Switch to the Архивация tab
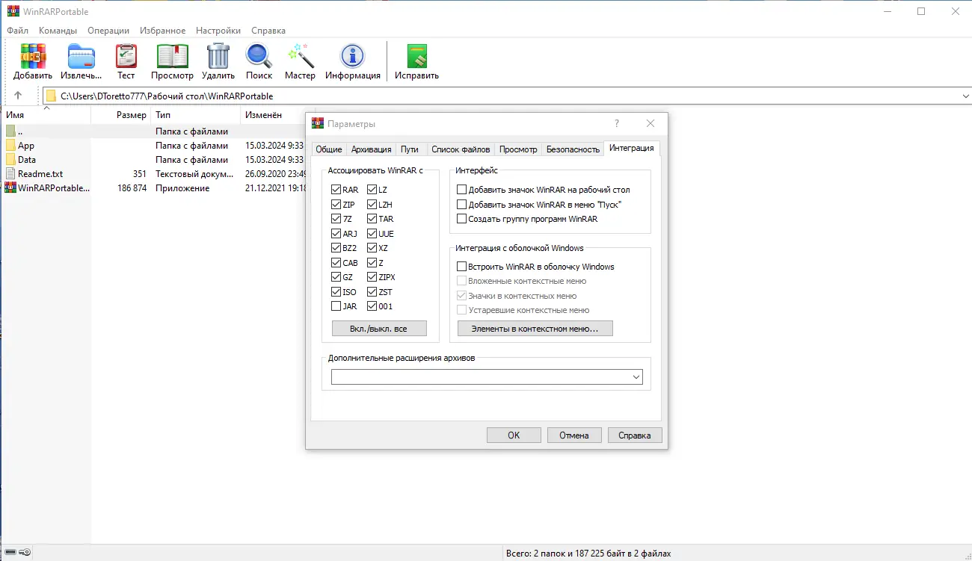Image resolution: width=972 pixels, height=561 pixels. [x=371, y=149]
